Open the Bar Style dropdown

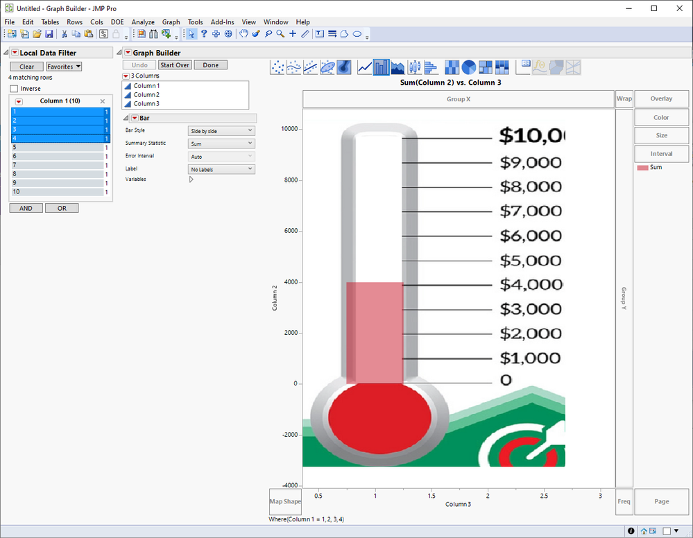tap(221, 131)
